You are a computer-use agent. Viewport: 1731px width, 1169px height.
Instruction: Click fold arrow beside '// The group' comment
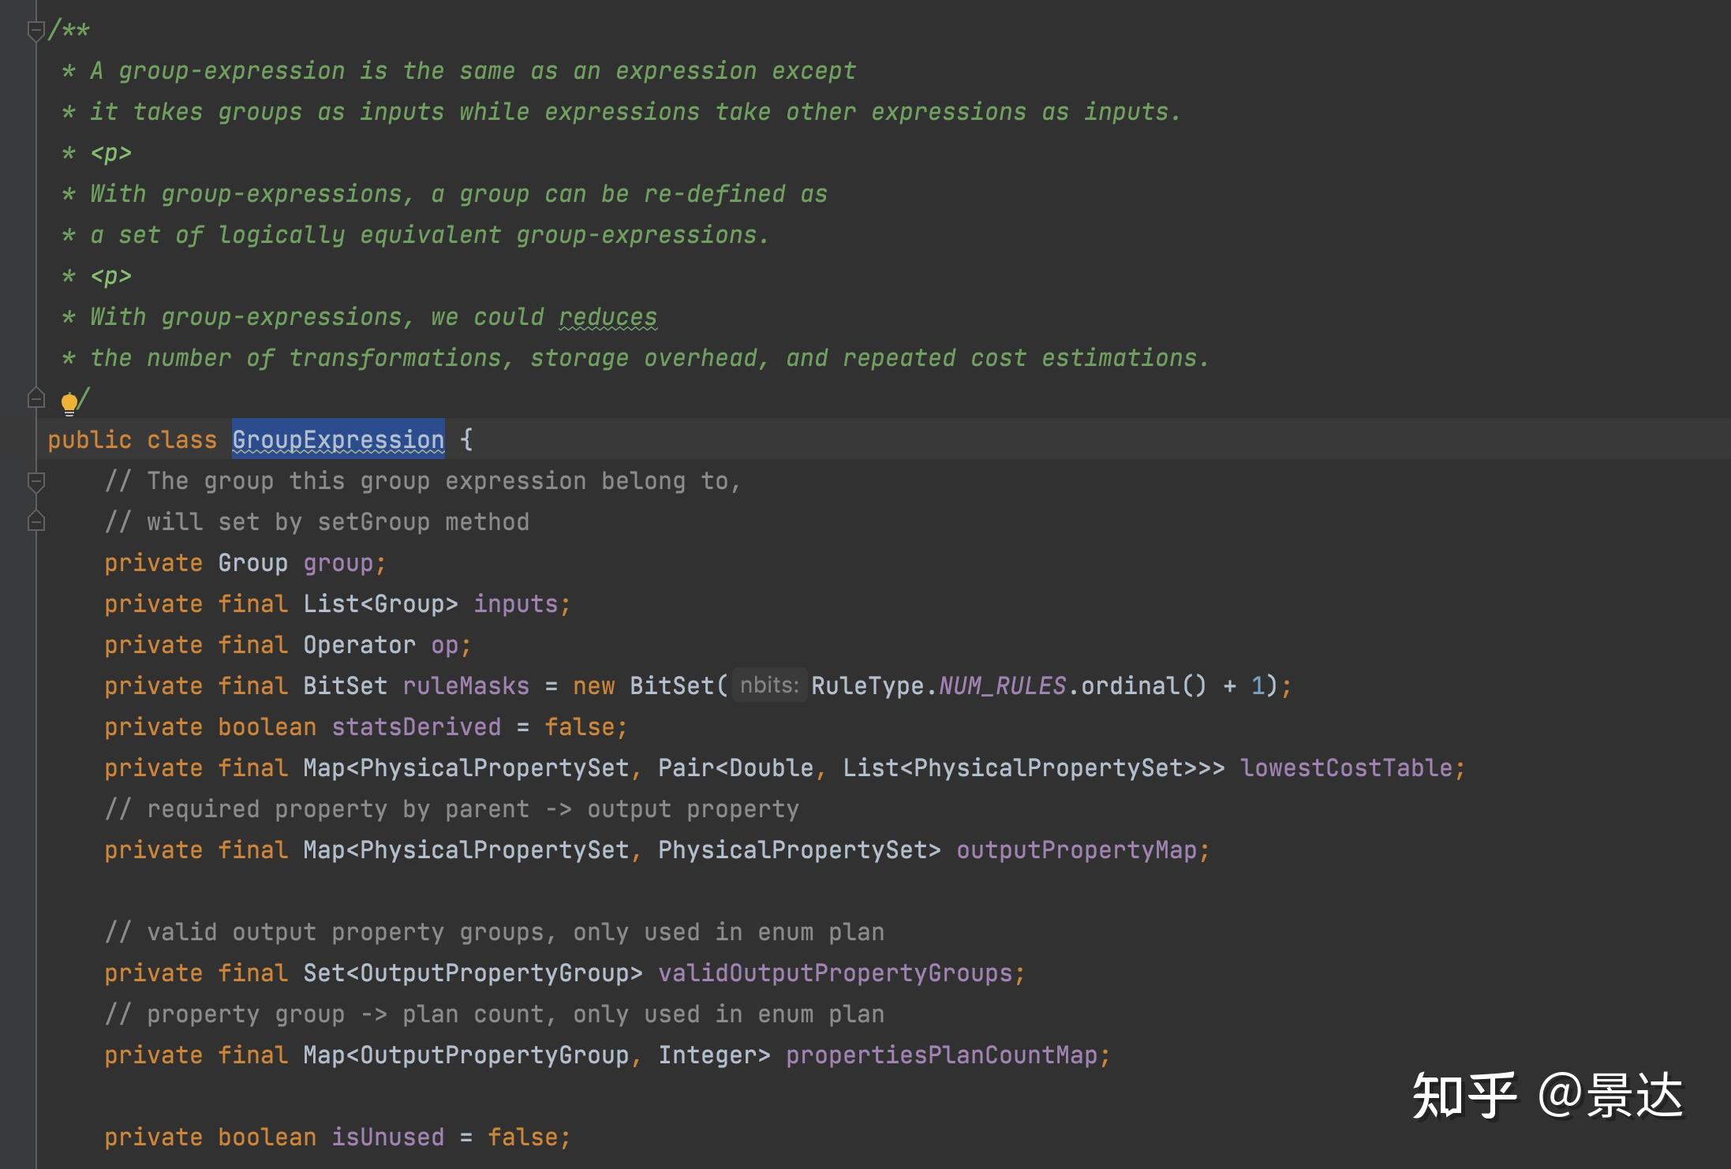coord(35,480)
